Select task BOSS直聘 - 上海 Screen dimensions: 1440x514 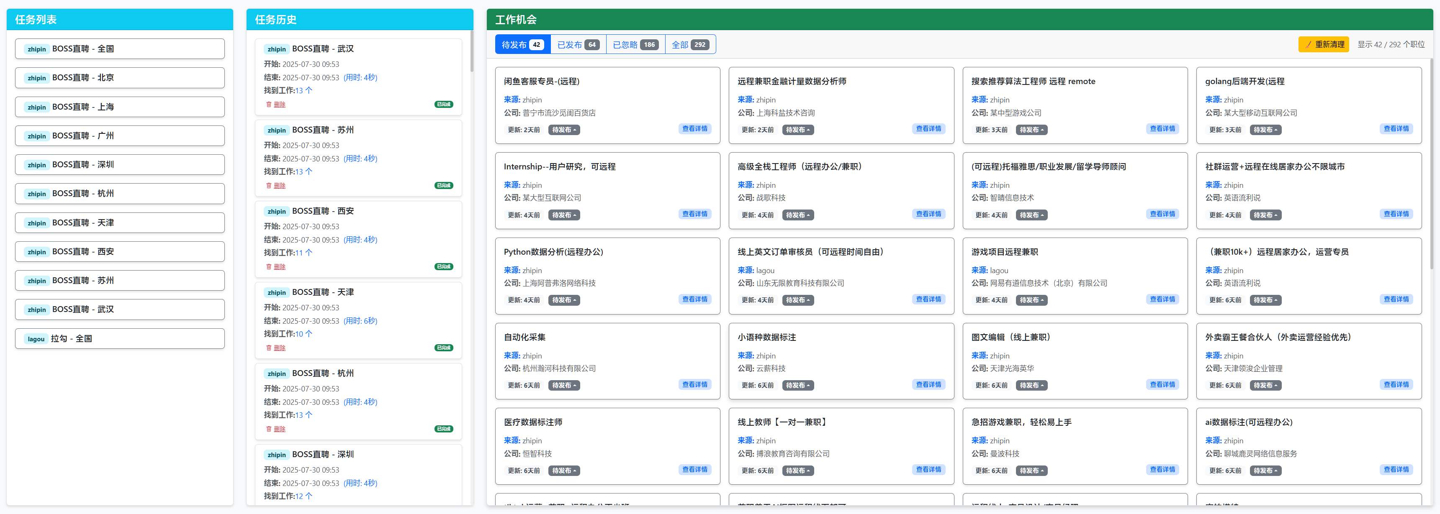(x=120, y=107)
